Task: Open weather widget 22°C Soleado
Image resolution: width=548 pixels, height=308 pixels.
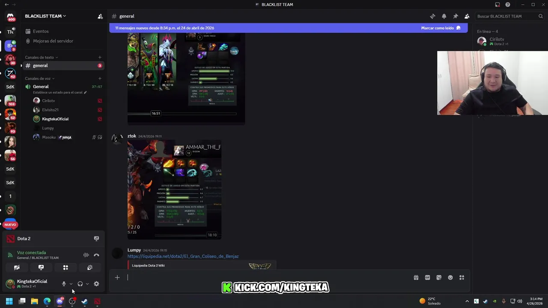Action: (x=430, y=301)
